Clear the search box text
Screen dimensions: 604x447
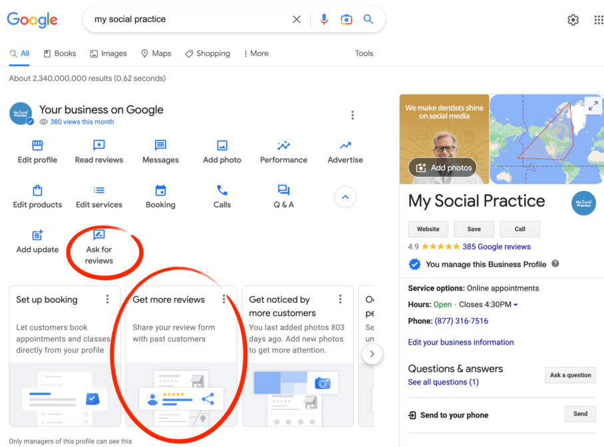pos(296,19)
